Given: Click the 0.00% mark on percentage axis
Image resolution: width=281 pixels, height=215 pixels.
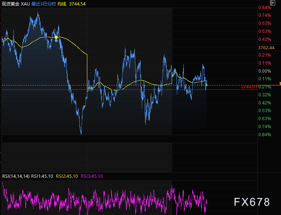Looking at the screenshot, I should tap(265, 71).
